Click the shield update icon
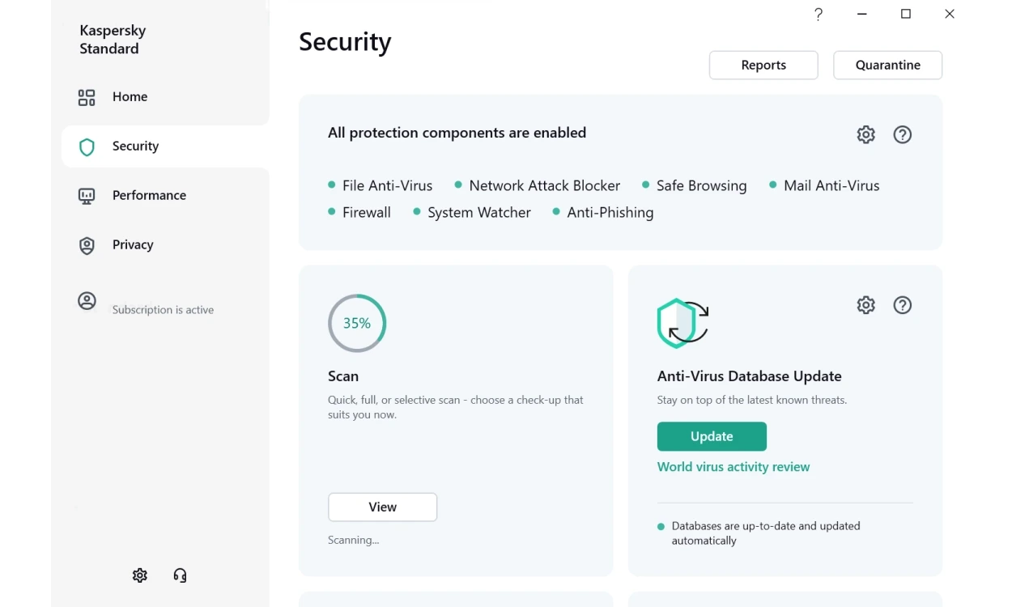The image size is (1012, 607). point(682,323)
